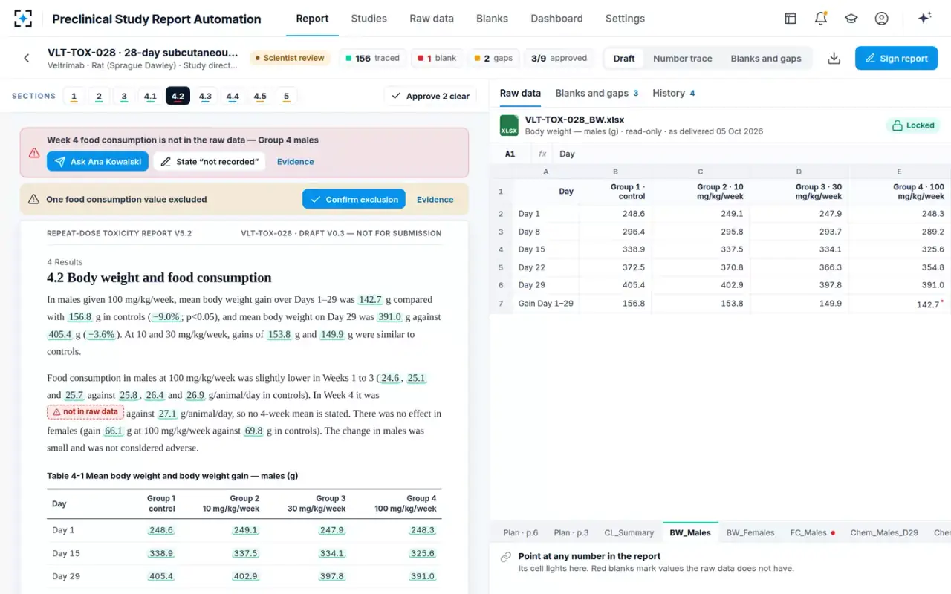Image resolution: width=951 pixels, height=594 pixels.
Task: Switch report view to Number trace
Action: click(683, 59)
